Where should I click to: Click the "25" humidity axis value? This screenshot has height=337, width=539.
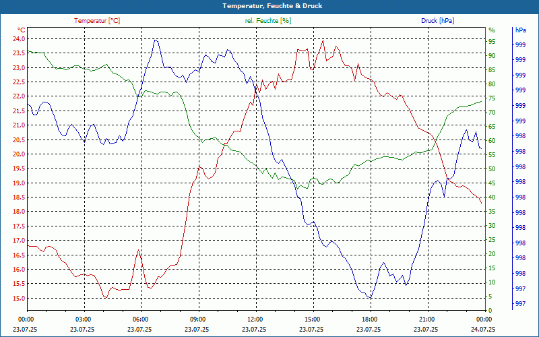(x=492, y=240)
